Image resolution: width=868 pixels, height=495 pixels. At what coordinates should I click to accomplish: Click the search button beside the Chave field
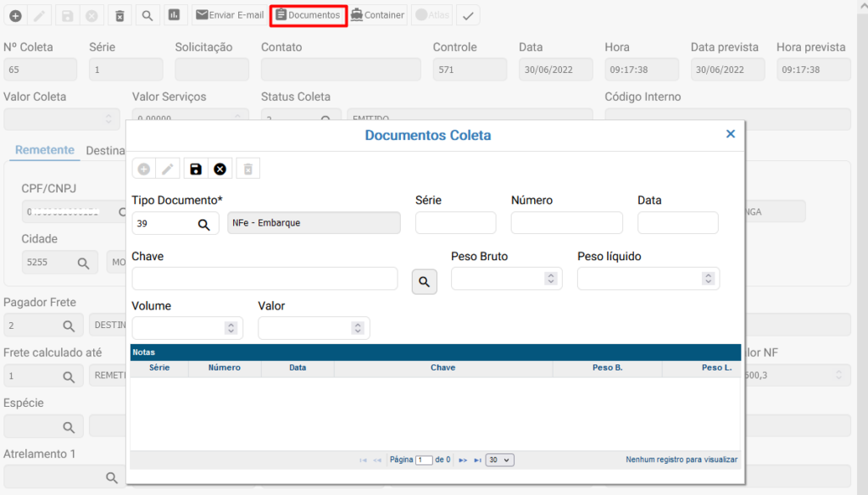pos(425,282)
